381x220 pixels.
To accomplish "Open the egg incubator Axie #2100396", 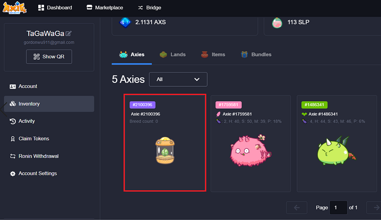I will (165, 151).
